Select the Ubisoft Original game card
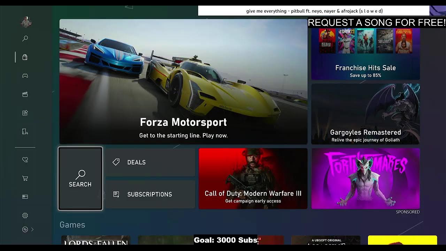Image resolution: width=446 pixels, height=251 pixels. click(326, 240)
